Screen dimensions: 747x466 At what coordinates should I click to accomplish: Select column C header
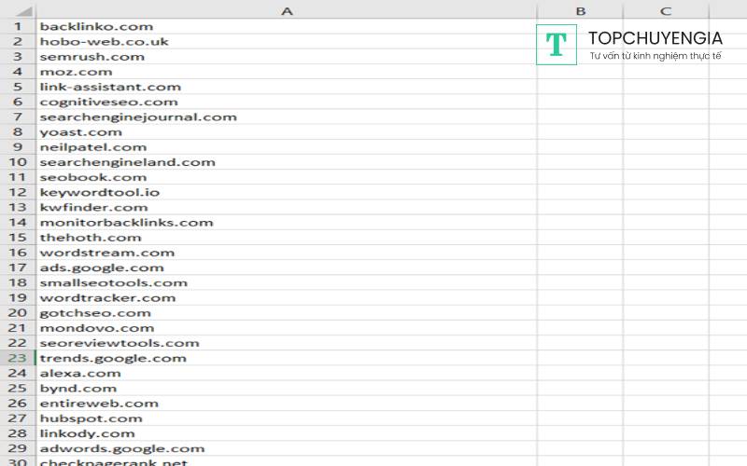pos(666,10)
